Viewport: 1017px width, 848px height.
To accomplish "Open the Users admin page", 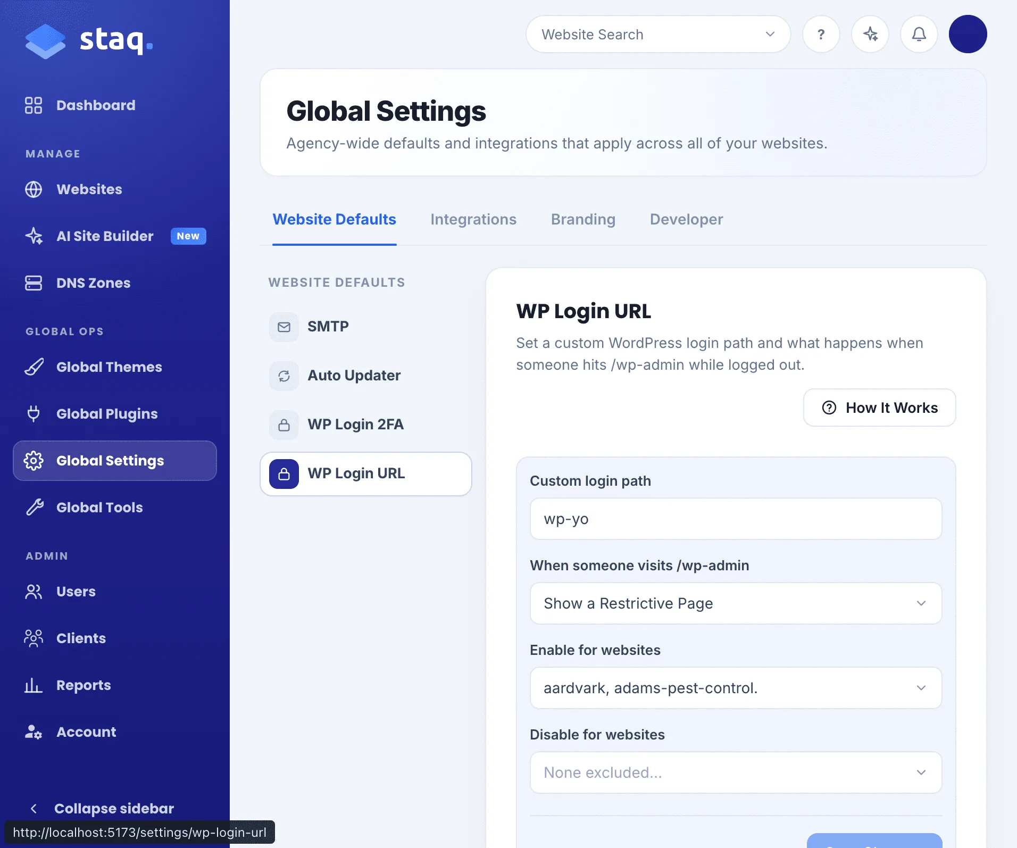I will click(115, 592).
